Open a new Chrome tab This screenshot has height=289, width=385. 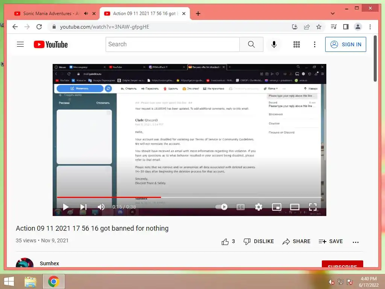pos(198,14)
